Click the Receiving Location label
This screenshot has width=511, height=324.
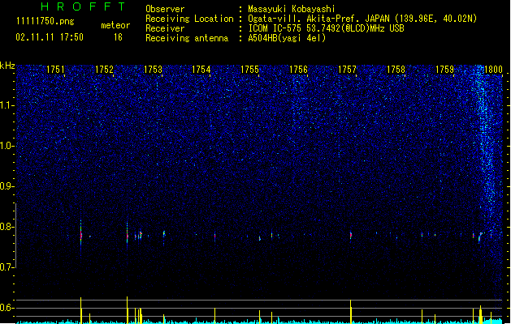tap(189, 19)
